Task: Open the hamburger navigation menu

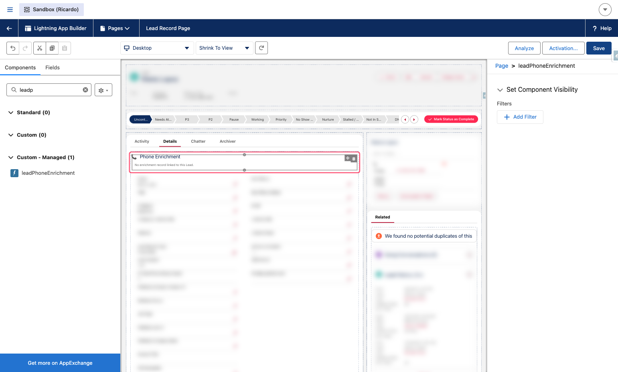Action: [x=10, y=10]
